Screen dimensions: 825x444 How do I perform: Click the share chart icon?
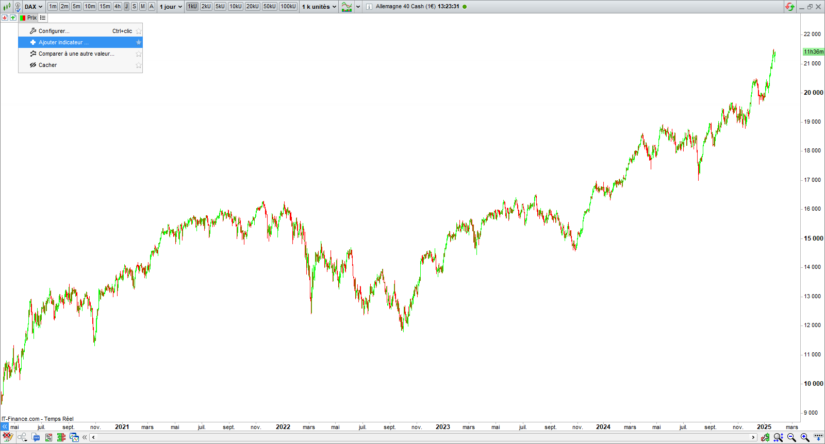pos(22,437)
